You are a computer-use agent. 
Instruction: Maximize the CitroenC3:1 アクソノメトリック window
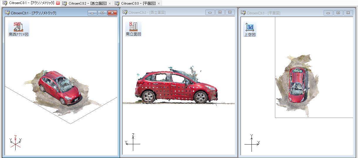pyautogui.click(x=102, y=13)
